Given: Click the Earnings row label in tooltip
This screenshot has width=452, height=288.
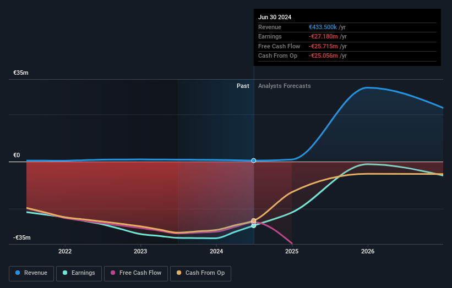Looking at the screenshot, I should click(270, 36).
